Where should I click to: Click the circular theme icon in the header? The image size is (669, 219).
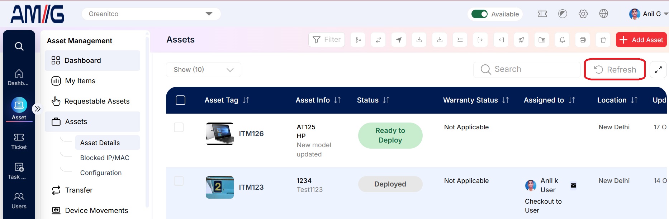(x=563, y=14)
